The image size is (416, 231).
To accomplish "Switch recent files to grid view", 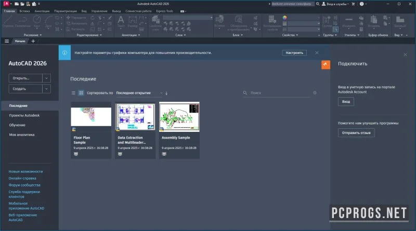I will tap(81, 93).
